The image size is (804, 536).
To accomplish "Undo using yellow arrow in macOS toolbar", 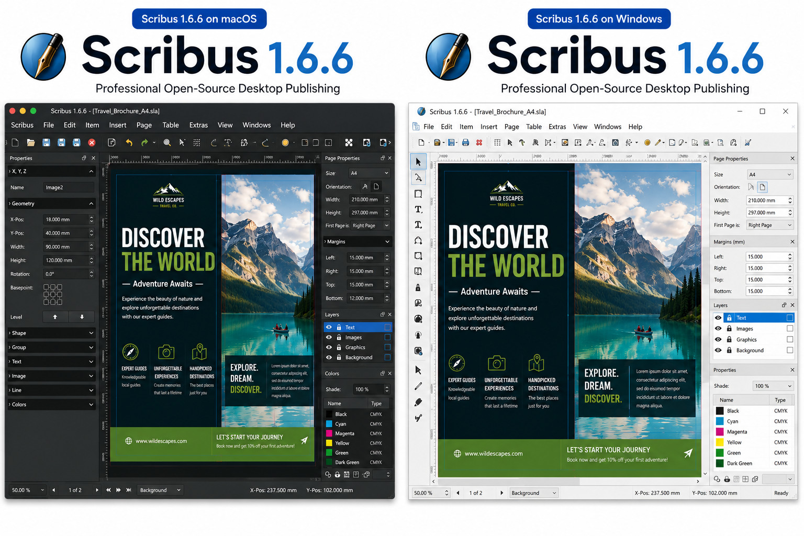I will 129,142.
